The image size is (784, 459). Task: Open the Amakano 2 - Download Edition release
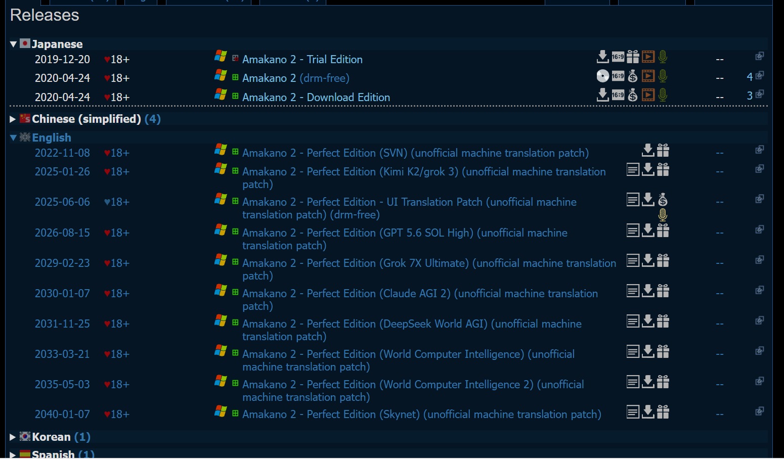pos(316,98)
